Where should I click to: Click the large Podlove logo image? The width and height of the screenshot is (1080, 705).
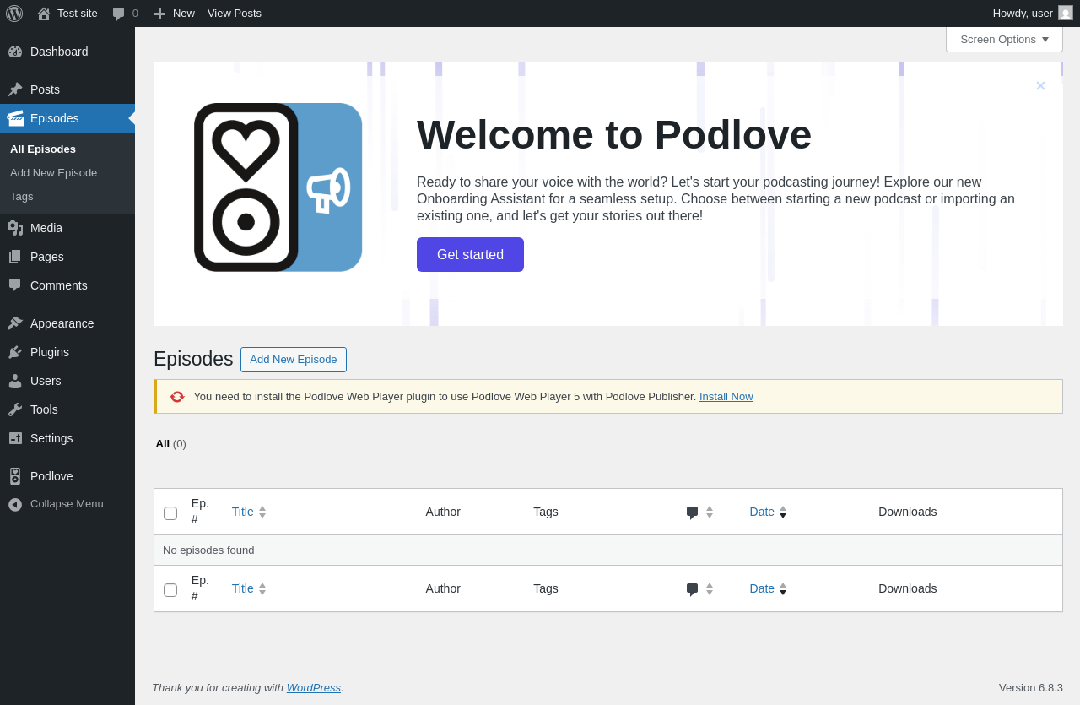[278, 187]
